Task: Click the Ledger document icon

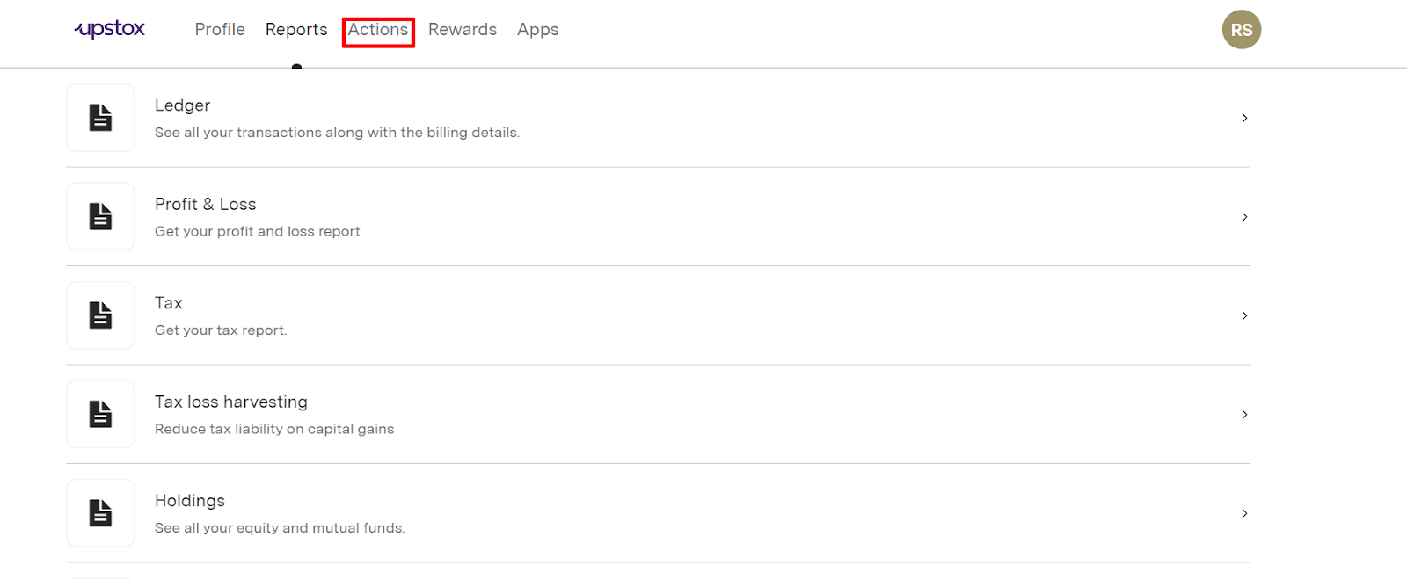Action: (100, 118)
